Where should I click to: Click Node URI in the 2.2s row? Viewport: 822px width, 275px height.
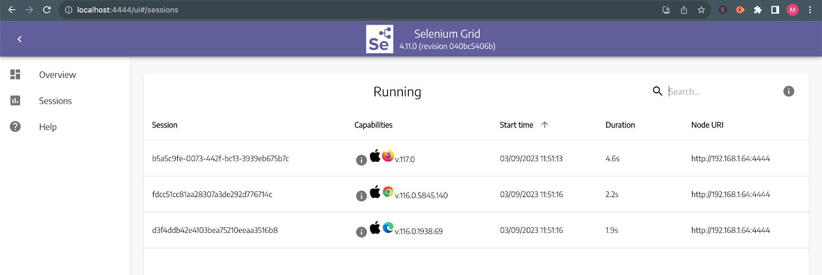[x=731, y=194]
